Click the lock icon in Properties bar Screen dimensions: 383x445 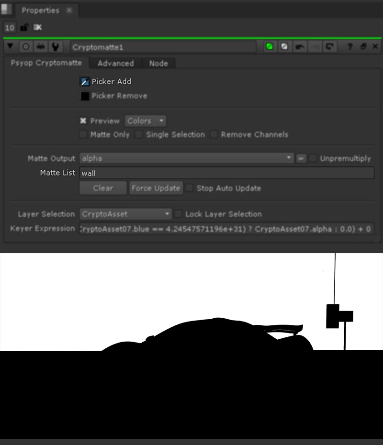click(24, 28)
